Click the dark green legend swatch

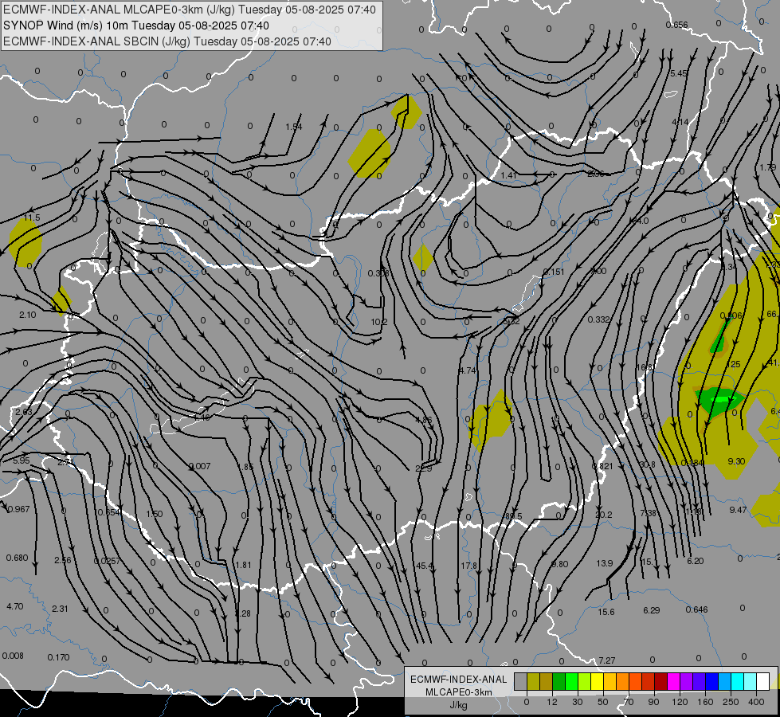[x=559, y=681]
